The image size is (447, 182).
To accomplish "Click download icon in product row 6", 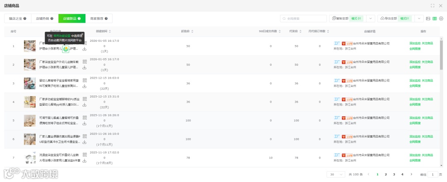I will pos(84,142).
